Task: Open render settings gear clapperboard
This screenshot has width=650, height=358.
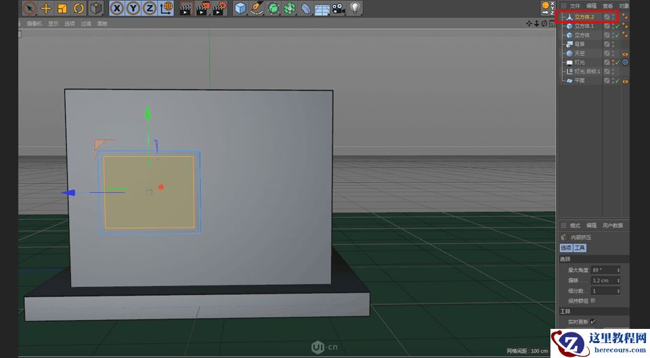Action: [219, 8]
